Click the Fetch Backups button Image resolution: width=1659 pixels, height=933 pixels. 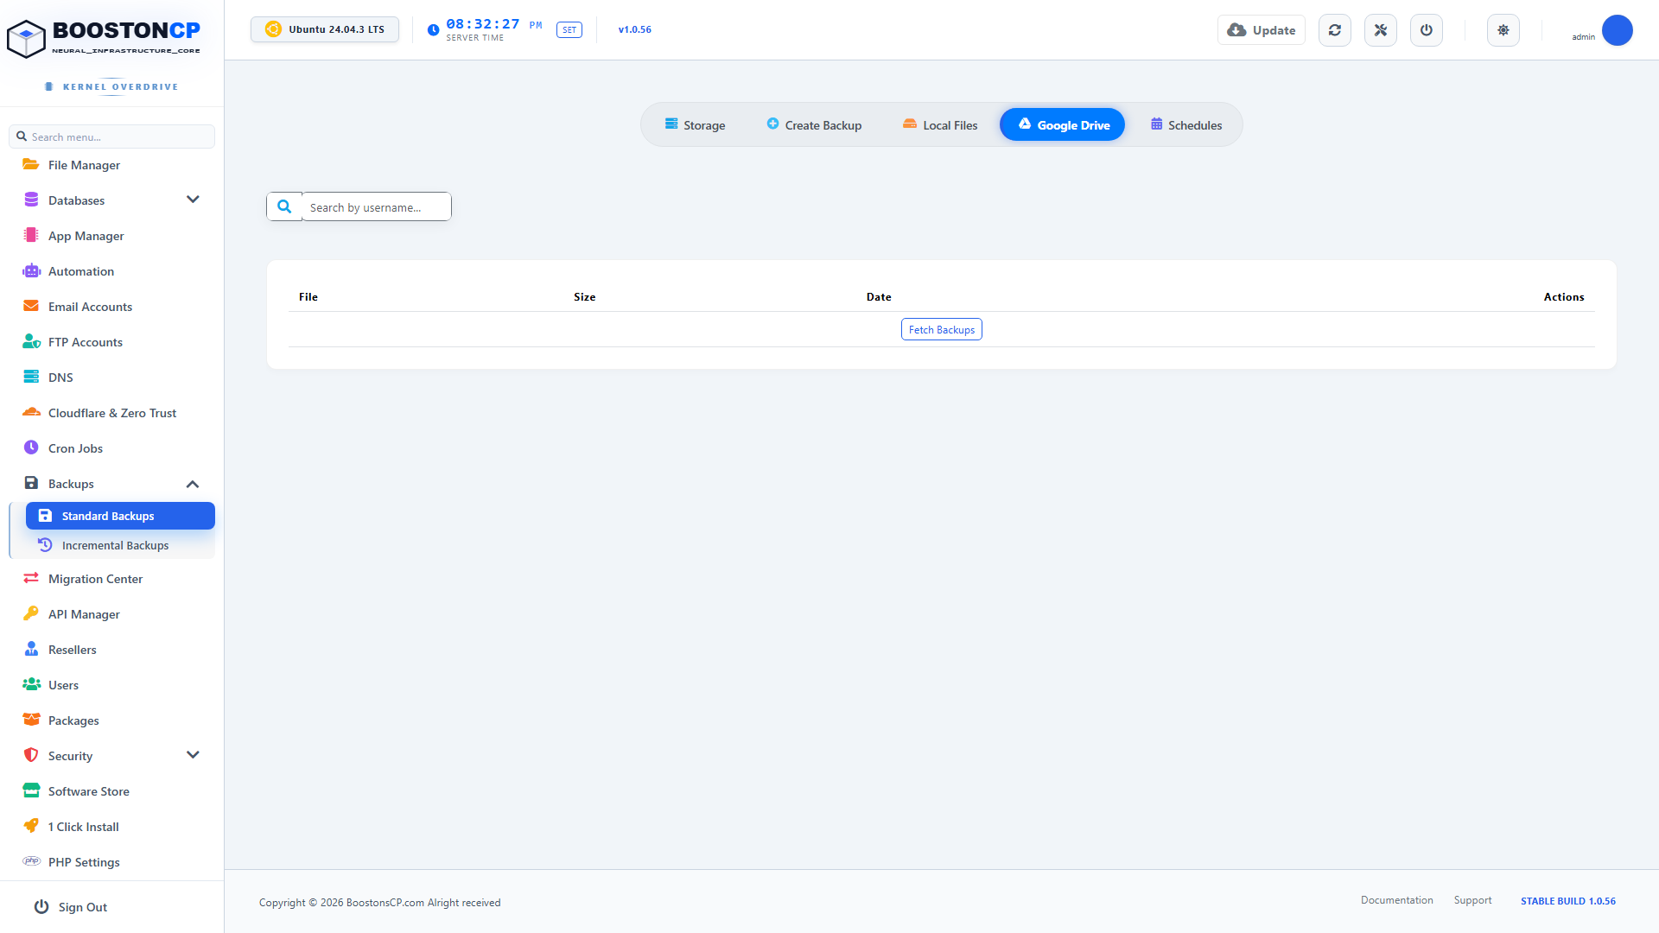pyautogui.click(x=941, y=329)
